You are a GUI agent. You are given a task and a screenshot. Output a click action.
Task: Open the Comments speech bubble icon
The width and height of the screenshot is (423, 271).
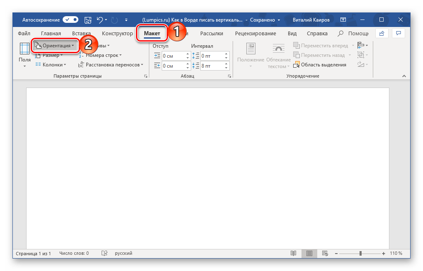(398, 33)
